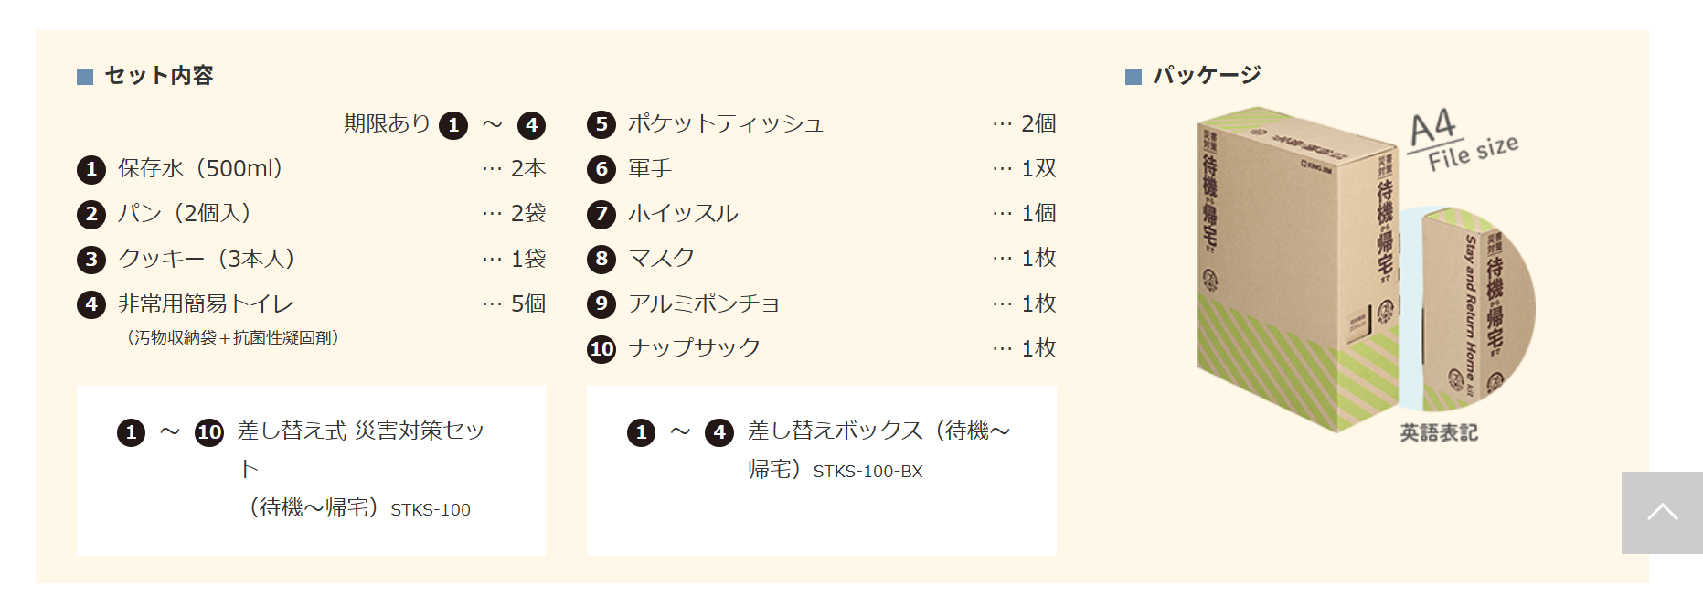The width and height of the screenshot is (1703, 596).
Task: Click number 6 icon beside 軍手
Action: pyautogui.click(x=601, y=169)
